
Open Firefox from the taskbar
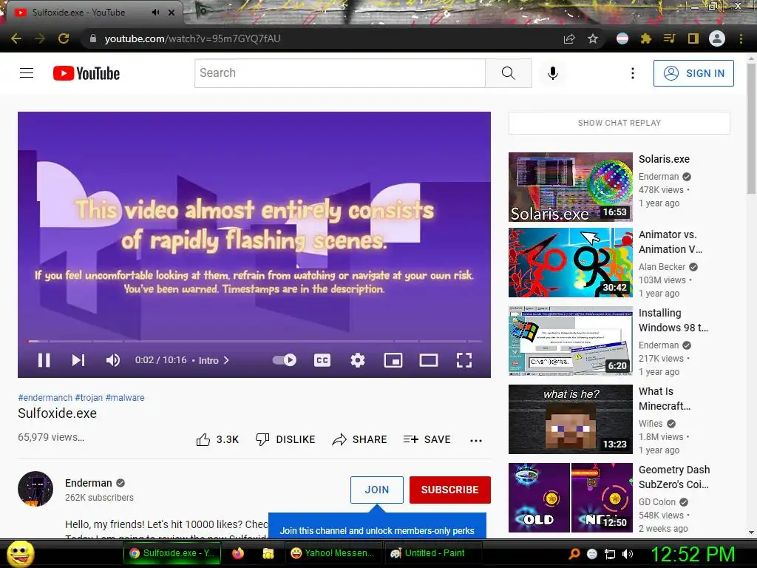238,553
